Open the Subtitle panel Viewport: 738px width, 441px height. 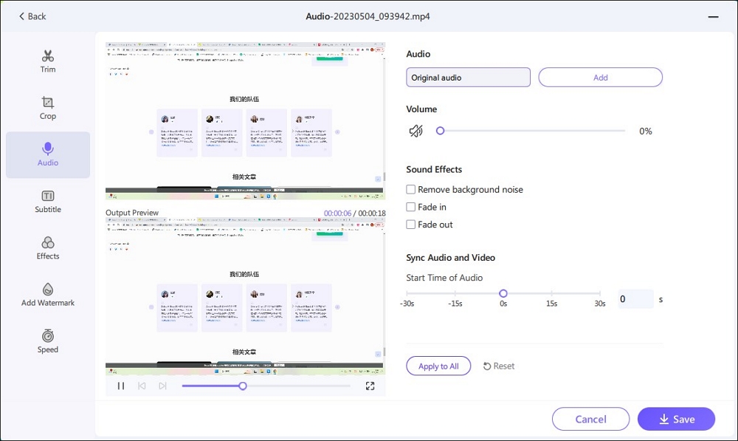click(x=48, y=201)
